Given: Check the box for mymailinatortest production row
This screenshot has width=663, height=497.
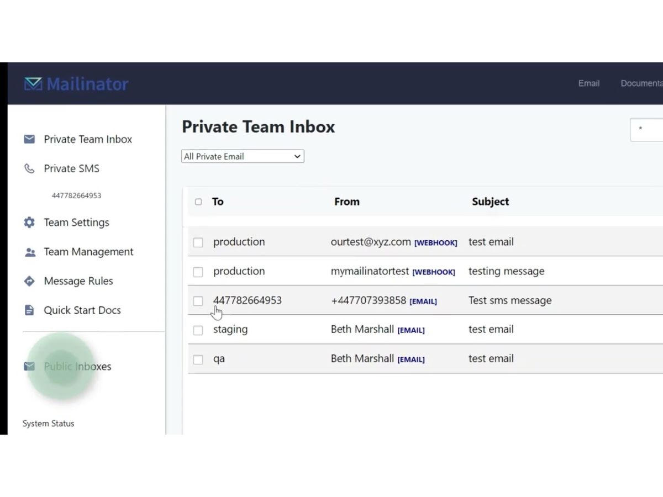Looking at the screenshot, I should pos(198,272).
